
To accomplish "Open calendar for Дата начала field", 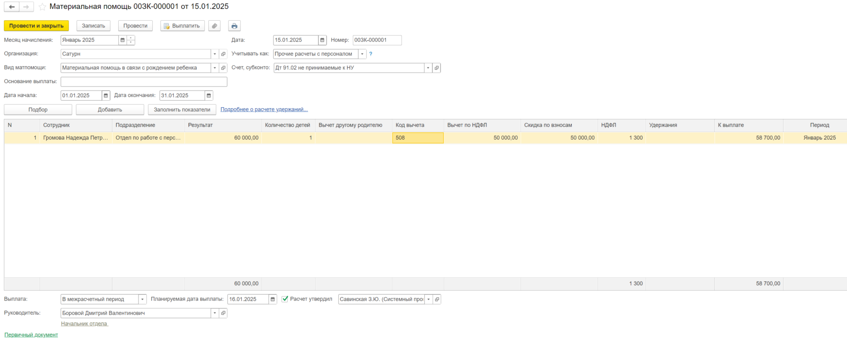I will click(x=106, y=95).
